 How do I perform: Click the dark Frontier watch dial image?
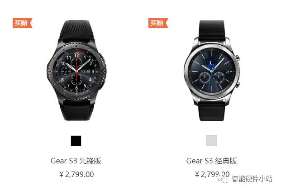[x=76, y=72]
